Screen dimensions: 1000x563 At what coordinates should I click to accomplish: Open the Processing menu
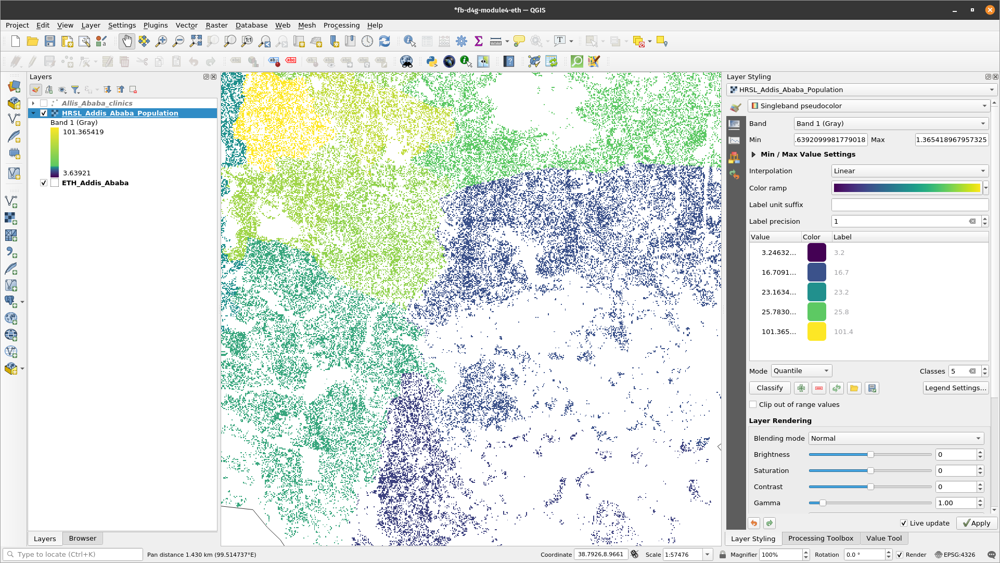point(341,25)
